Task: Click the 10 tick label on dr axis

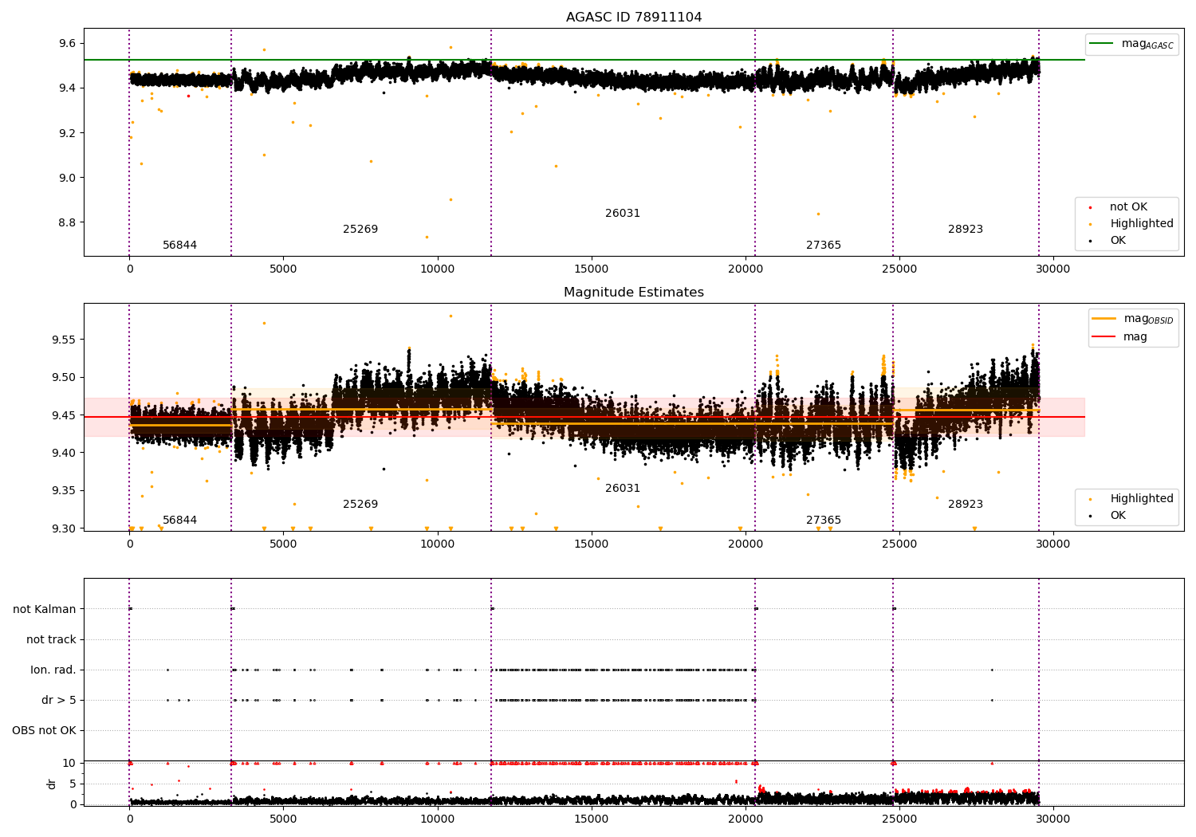Action: 69,763
